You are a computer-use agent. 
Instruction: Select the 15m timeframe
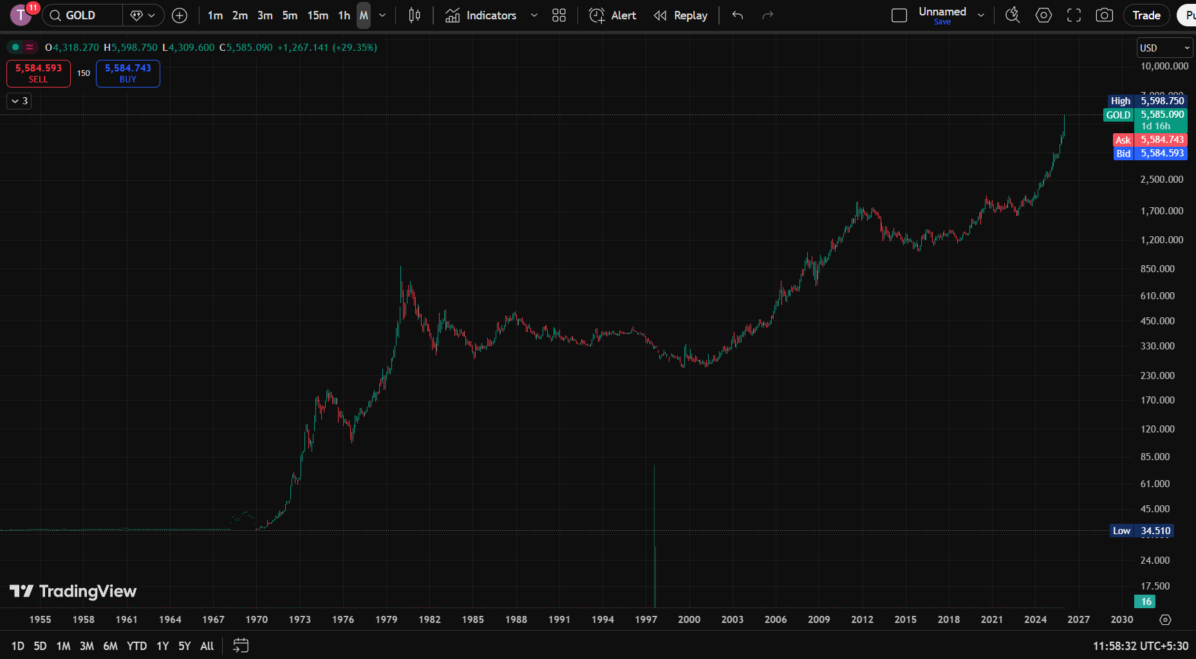click(x=317, y=15)
